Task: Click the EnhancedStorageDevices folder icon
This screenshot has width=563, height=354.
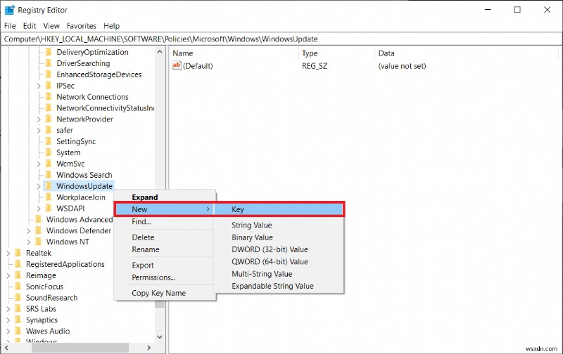Action: click(x=49, y=74)
